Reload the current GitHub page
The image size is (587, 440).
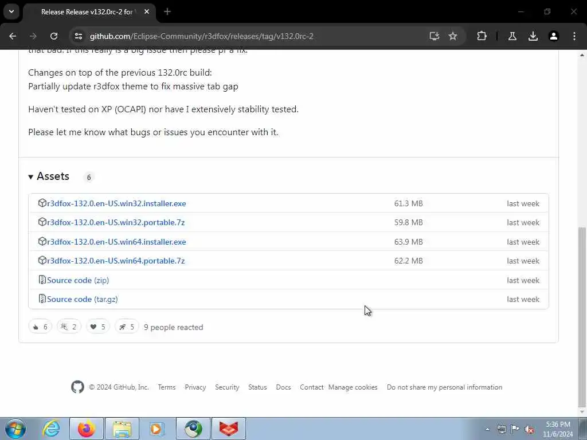54,36
